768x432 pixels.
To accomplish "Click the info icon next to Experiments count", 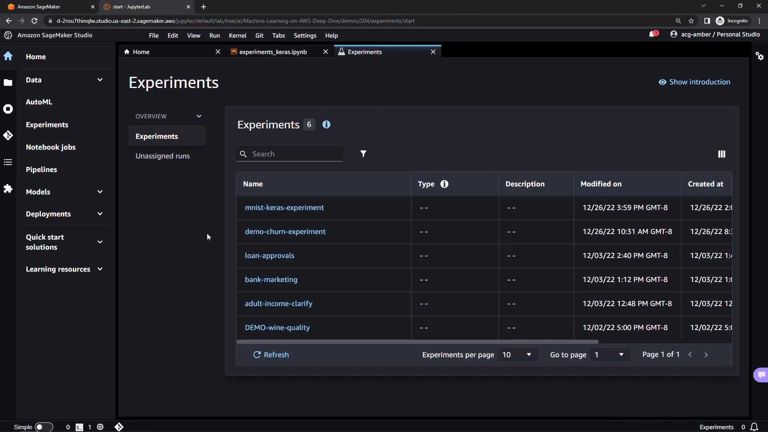I will coord(326,124).
